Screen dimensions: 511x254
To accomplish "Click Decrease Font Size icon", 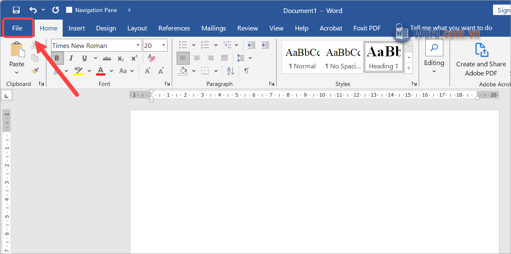I will coord(160,71).
